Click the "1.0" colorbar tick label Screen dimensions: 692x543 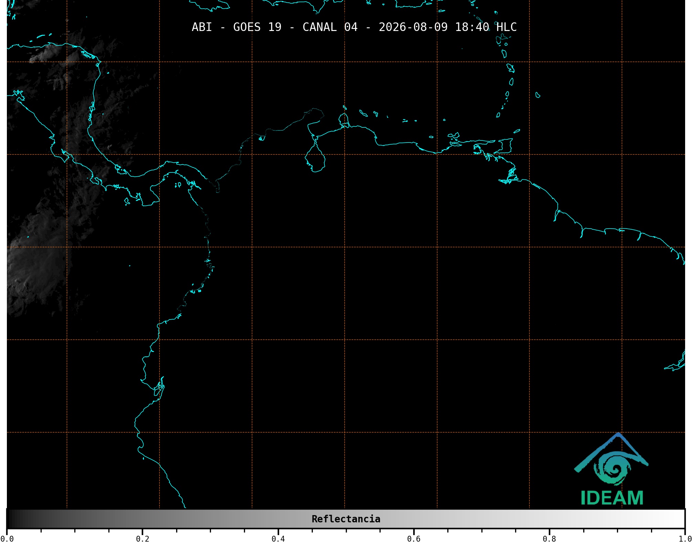coord(685,539)
